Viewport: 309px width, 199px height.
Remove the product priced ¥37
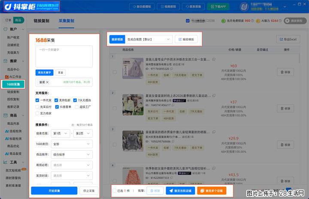tap(285, 108)
